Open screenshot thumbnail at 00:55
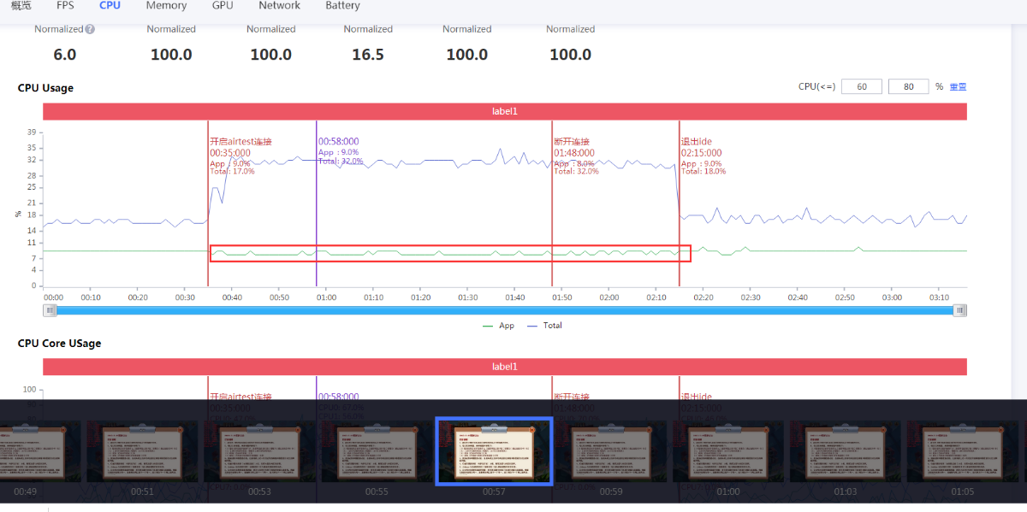Image resolution: width=1027 pixels, height=512 pixels. pyautogui.click(x=377, y=451)
